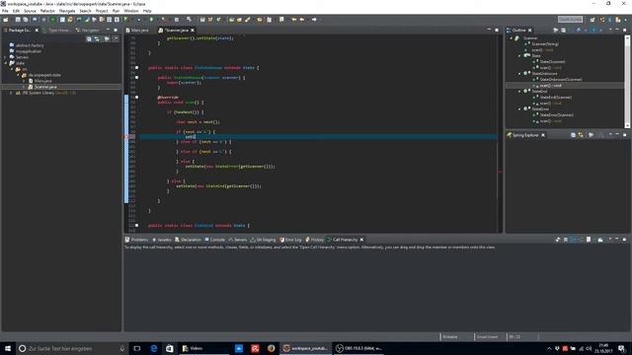Image resolution: width=632 pixels, height=355 pixels.
Task: Collapse the StateUnknown node in Outline
Action: pyautogui.click(x=519, y=74)
